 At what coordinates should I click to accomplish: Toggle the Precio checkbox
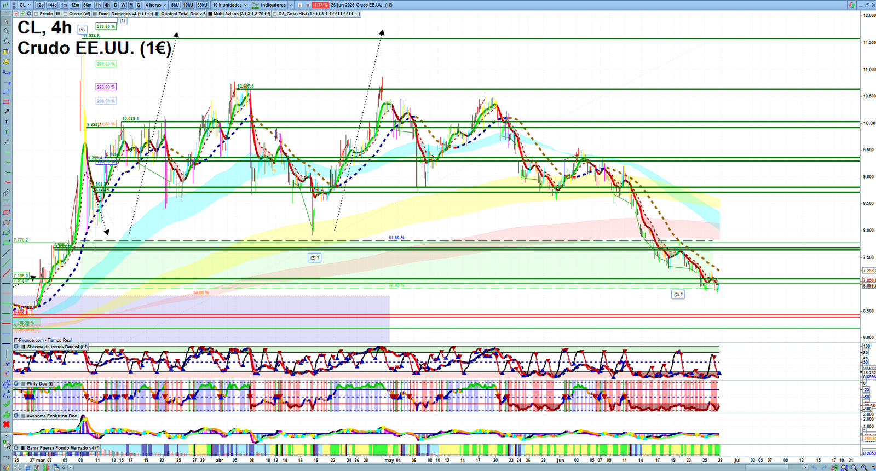pyautogui.click(x=36, y=14)
